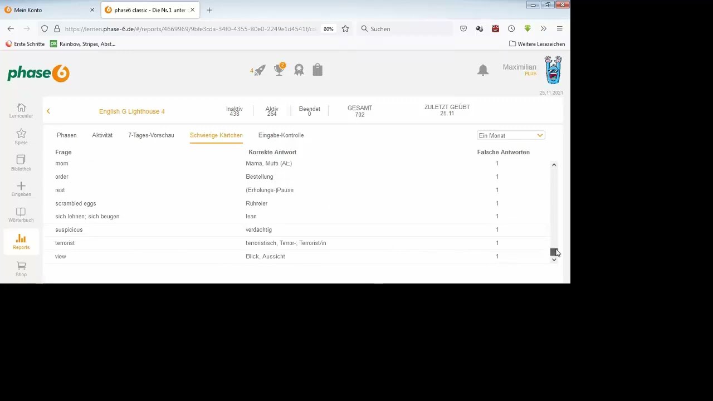Open Wörterbuch book icon
Viewport: 713px width, 401px height.
21,212
